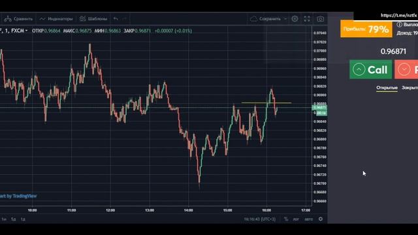
Task: Click the 79% profit badge
Action: [366, 29]
